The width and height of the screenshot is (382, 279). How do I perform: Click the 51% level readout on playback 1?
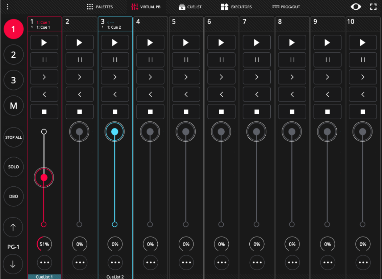click(x=44, y=244)
